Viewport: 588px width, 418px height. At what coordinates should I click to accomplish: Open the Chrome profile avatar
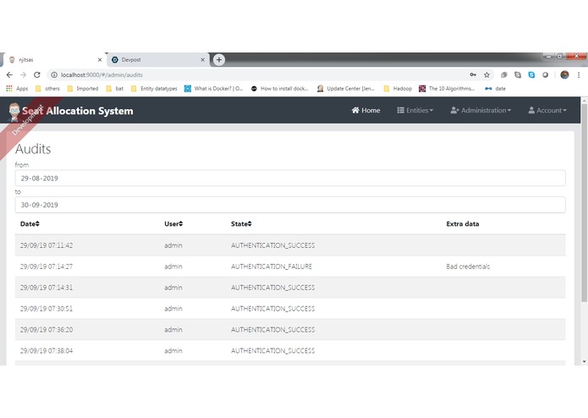click(564, 75)
